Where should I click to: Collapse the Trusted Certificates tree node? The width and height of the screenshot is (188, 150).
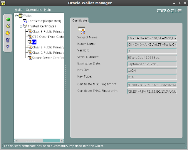pyautogui.click(x=21, y=26)
